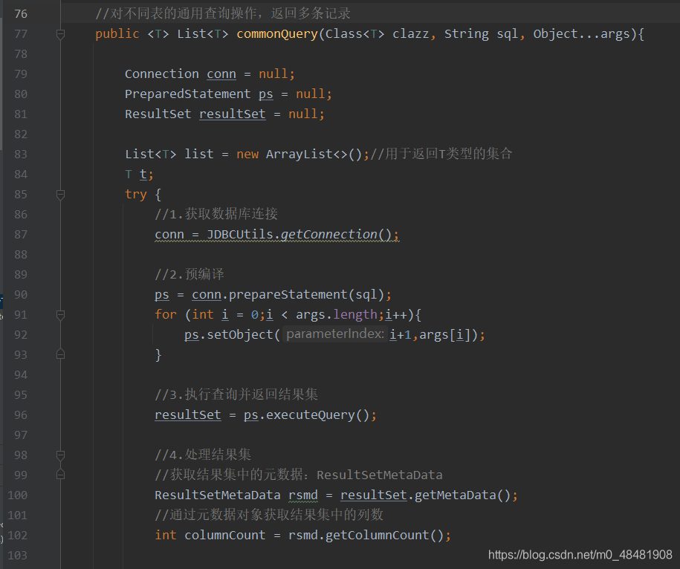Viewport: 680px width, 569px height.
Task: Click comment '//1.获取数据库连接'
Action: (216, 214)
